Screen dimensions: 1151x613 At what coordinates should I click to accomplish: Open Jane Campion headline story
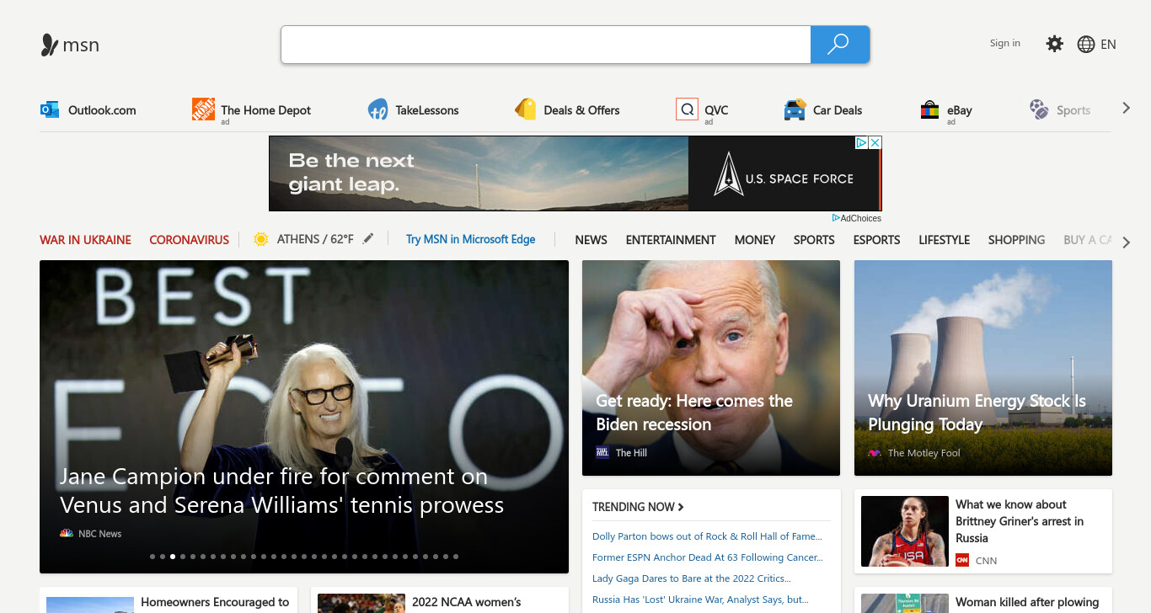coord(282,491)
